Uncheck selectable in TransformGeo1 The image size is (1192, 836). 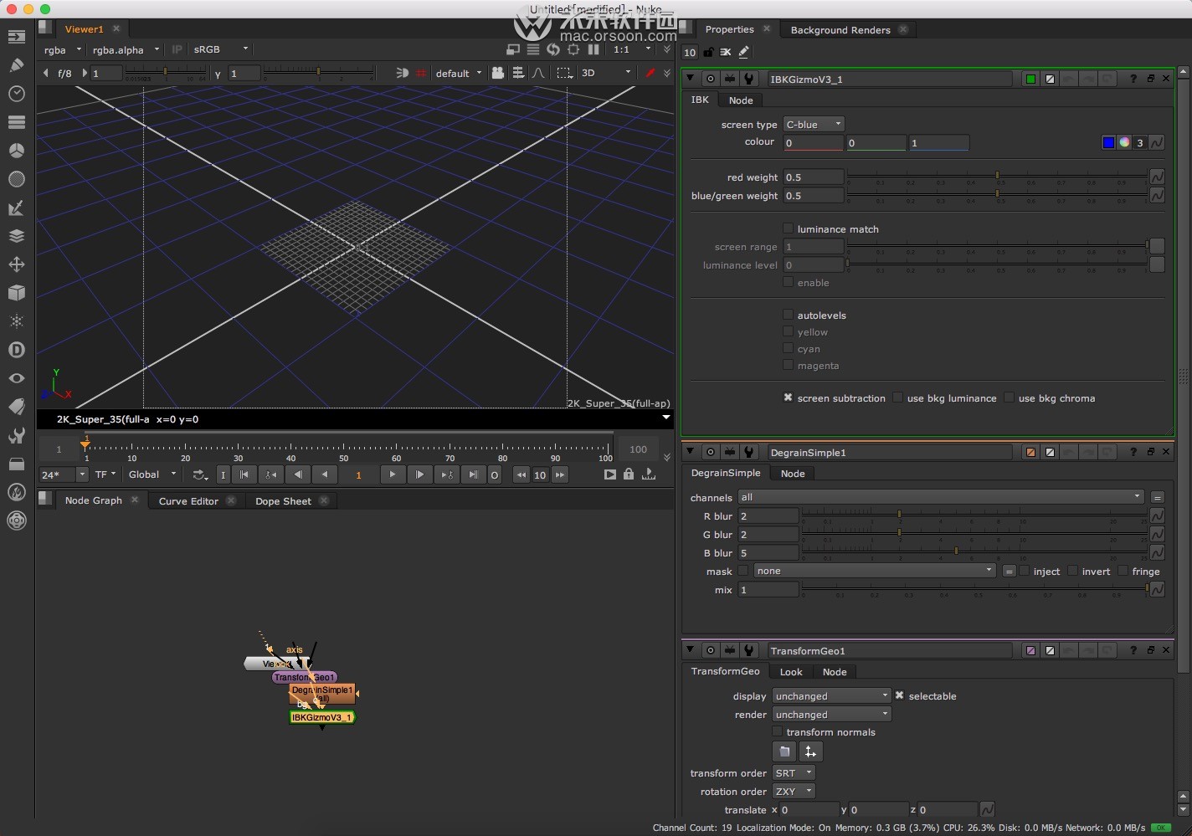click(x=899, y=695)
